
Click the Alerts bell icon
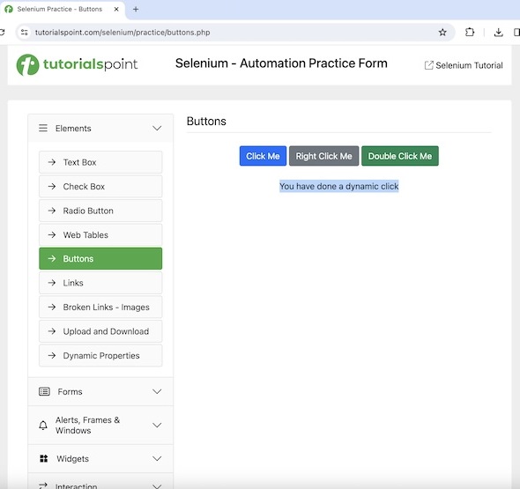coord(43,425)
